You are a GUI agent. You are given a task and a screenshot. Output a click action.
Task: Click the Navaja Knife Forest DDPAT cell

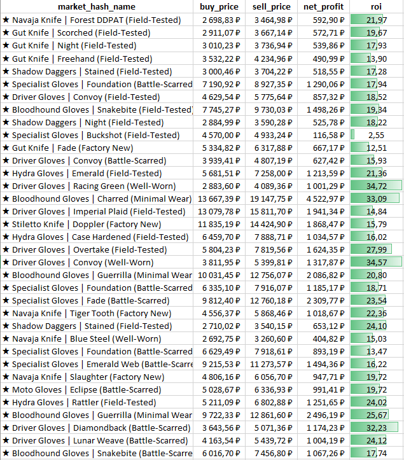(97, 20)
